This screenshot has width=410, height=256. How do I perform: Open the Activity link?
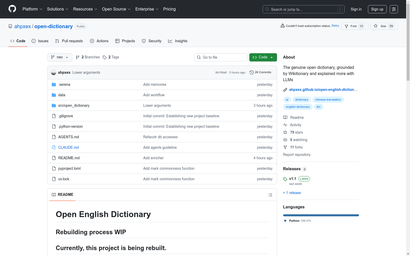click(x=292, y=125)
